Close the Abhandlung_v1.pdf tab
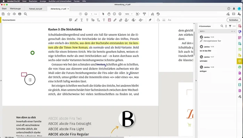Image resolution: width=243 pixels, height=138 pixels. click(68, 9)
